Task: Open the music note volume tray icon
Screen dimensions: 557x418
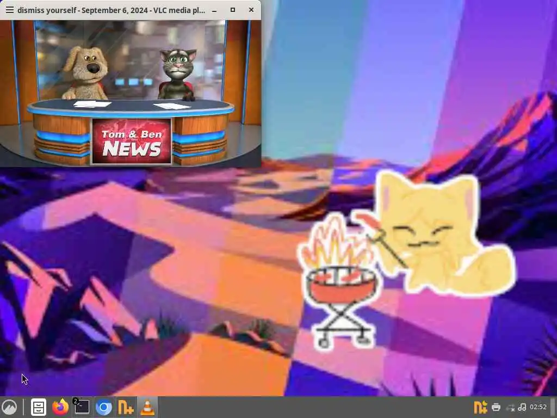Action: tap(522, 407)
